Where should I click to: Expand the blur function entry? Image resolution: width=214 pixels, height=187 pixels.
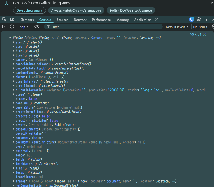13,51
